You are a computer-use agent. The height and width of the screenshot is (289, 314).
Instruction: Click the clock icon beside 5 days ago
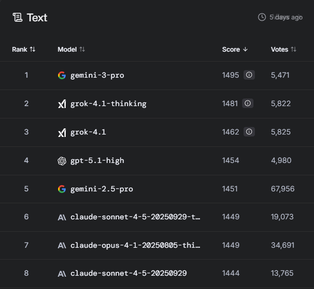click(262, 17)
